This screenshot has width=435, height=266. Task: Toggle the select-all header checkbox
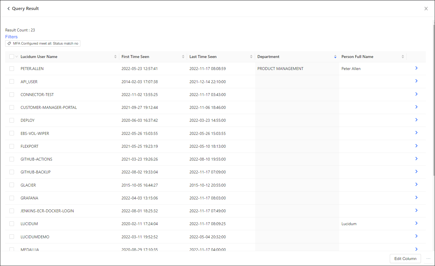12,57
